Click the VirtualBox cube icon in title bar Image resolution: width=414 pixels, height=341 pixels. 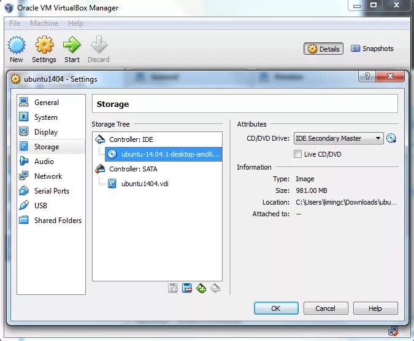pyautogui.click(x=9, y=7)
